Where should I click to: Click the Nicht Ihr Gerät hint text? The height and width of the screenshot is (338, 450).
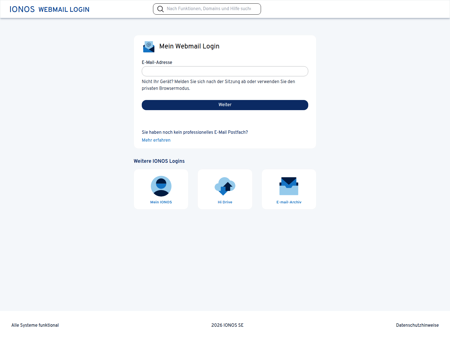pos(219,85)
